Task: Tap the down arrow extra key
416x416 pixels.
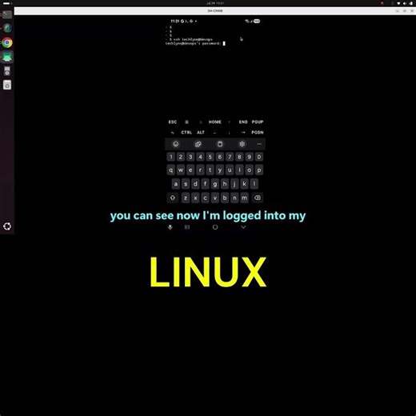Action: coord(229,132)
